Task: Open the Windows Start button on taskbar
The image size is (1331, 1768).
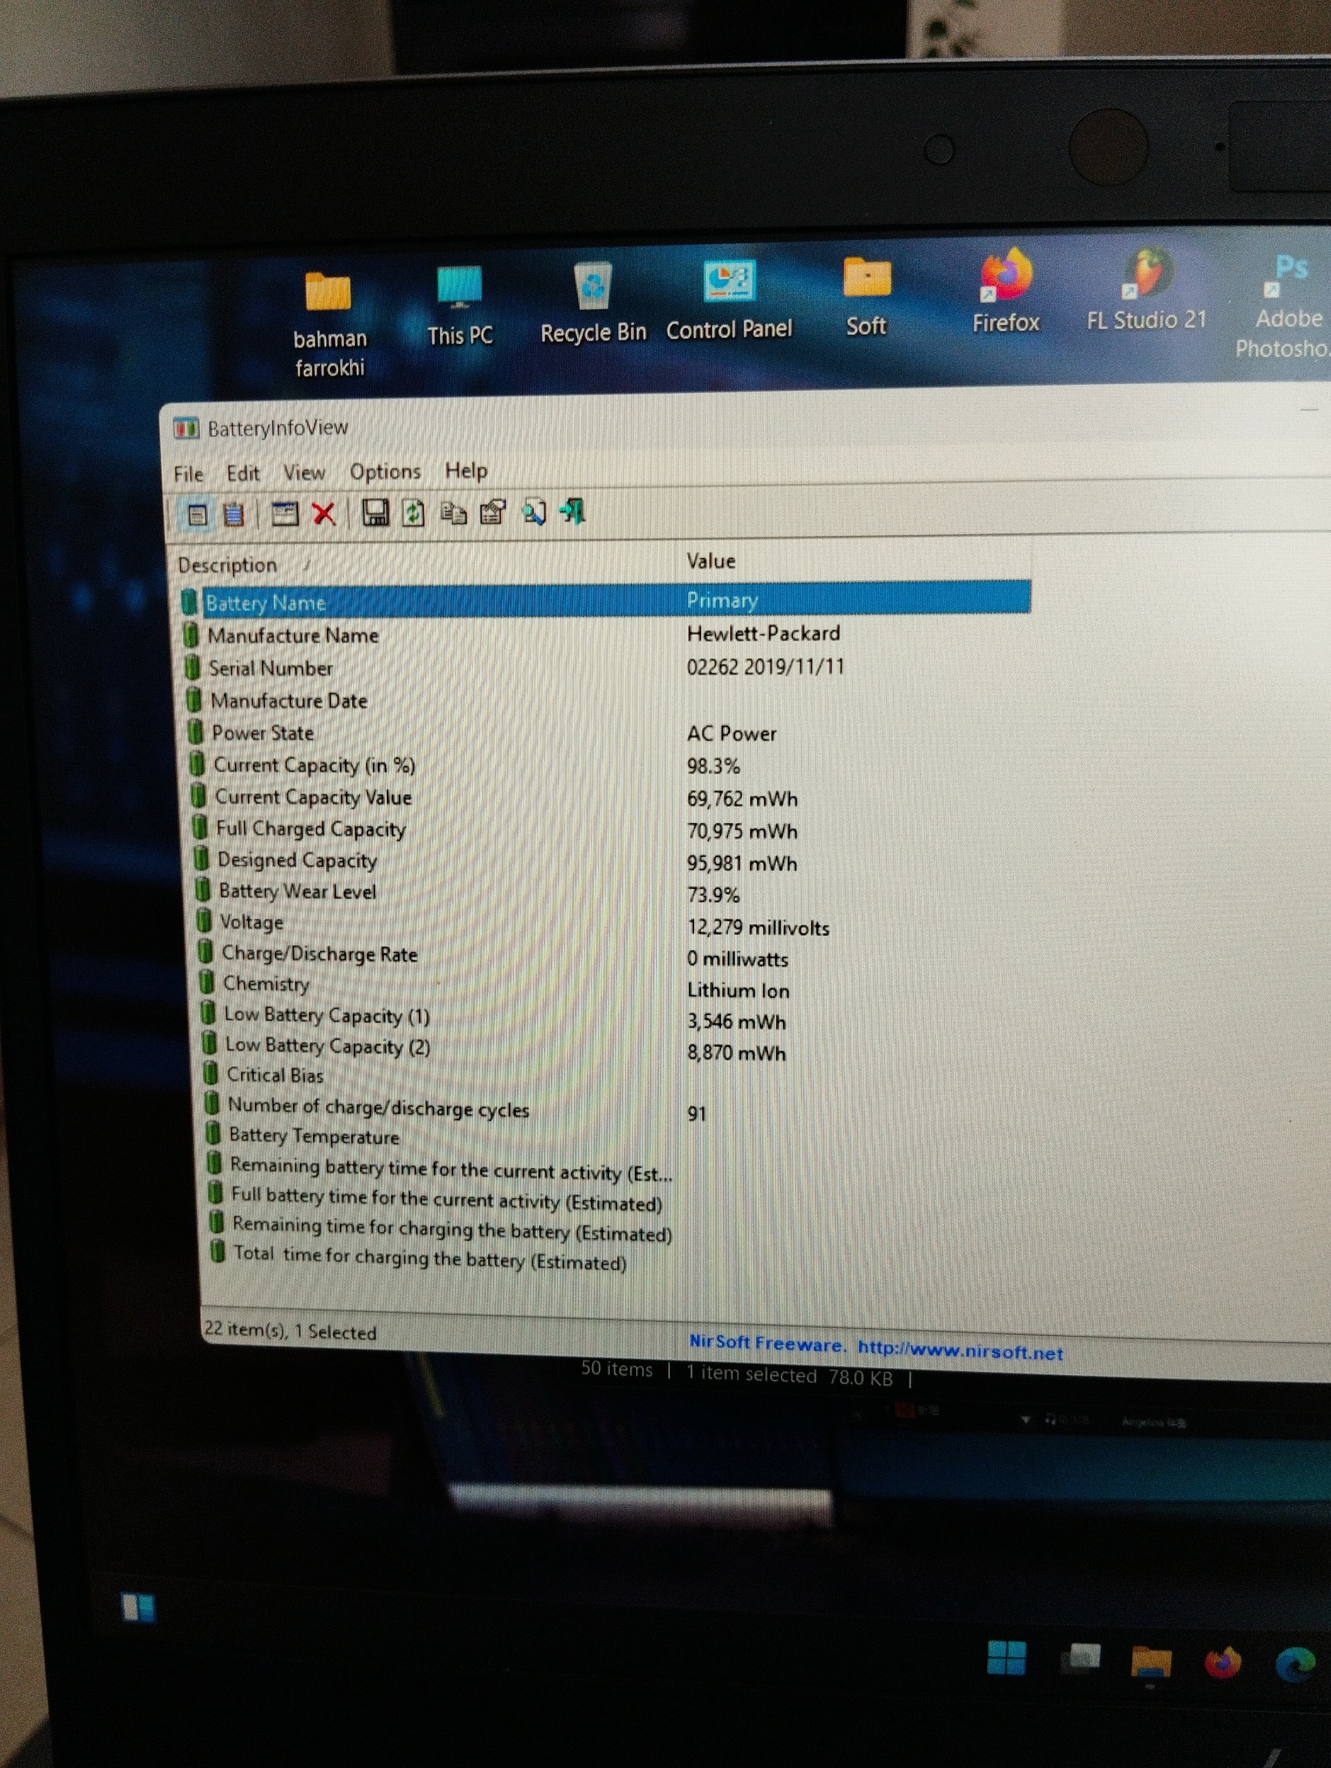Action: [1006, 1658]
